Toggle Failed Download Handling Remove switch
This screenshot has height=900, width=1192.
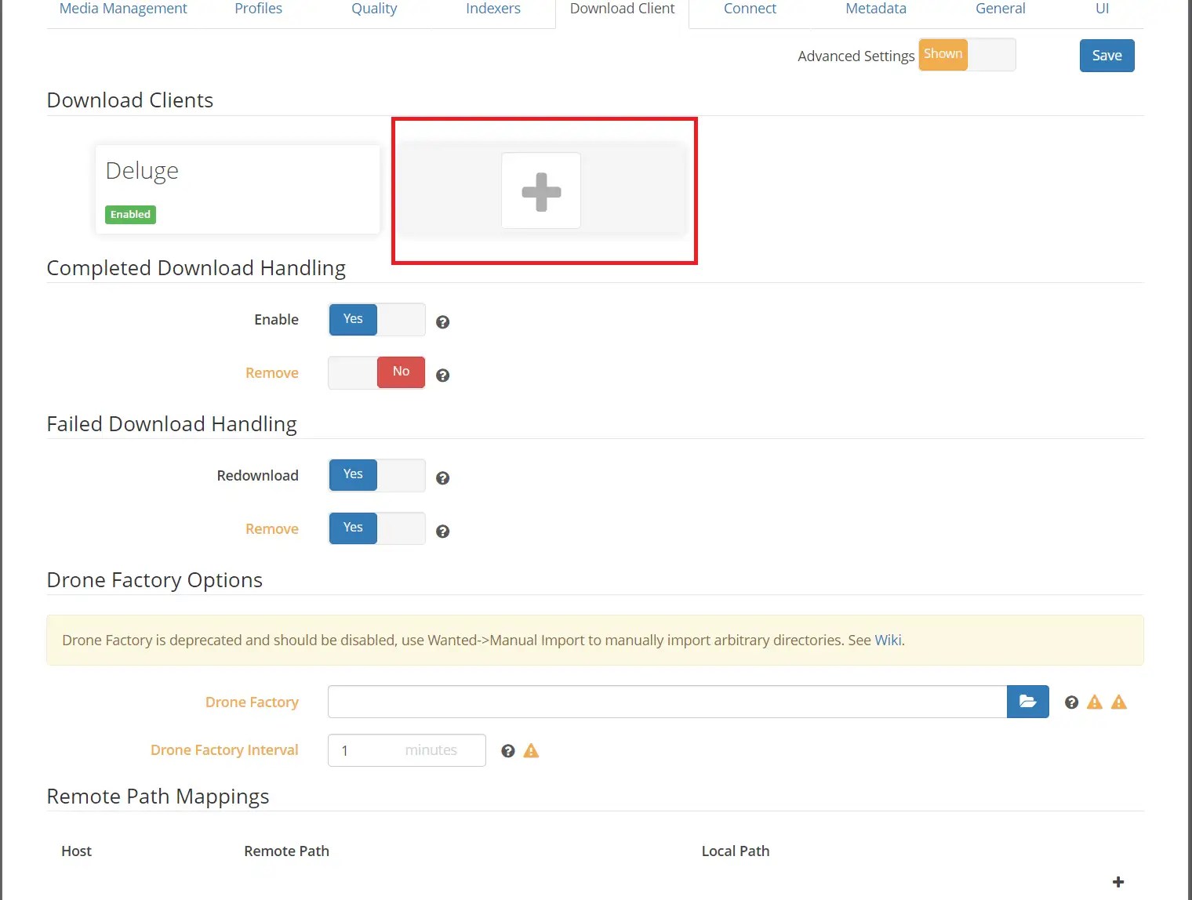pyautogui.click(x=377, y=528)
